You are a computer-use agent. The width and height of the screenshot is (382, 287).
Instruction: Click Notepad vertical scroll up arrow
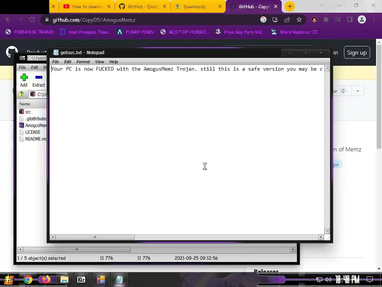point(327,69)
